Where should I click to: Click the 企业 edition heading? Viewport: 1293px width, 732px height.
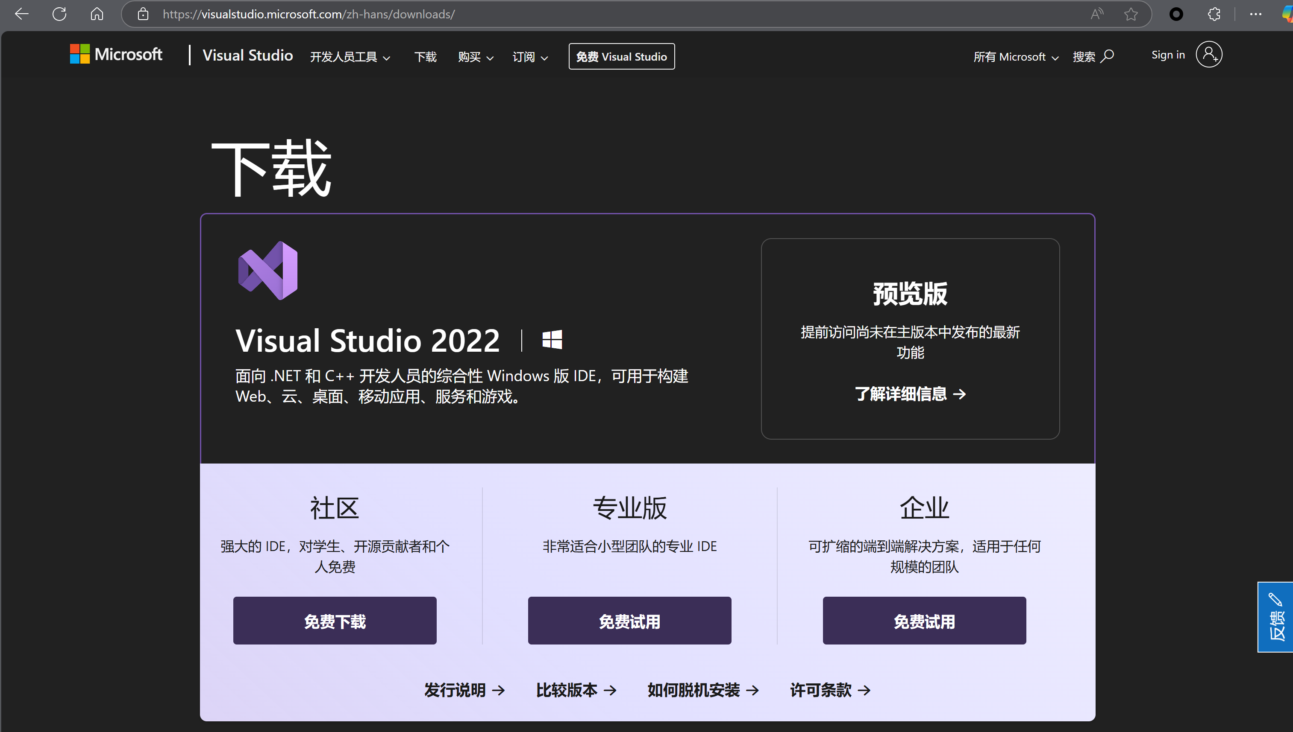pos(924,508)
